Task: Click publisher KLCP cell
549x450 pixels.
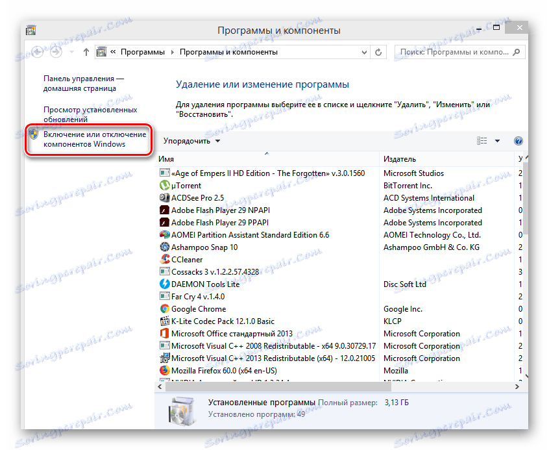Action: tap(393, 321)
